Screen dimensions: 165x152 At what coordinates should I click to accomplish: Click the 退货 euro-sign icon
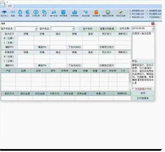(x=27, y=13)
